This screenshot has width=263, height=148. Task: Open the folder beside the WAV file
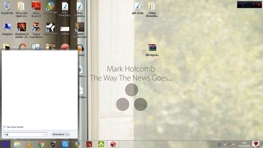coord(152,9)
